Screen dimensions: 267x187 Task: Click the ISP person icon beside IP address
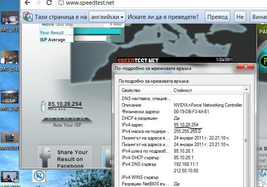(x=43, y=106)
